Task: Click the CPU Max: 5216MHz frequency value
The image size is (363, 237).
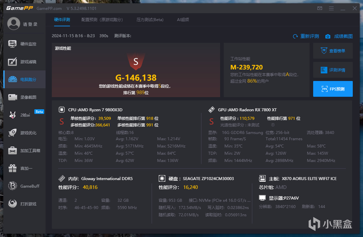Action: coord(171,146)
